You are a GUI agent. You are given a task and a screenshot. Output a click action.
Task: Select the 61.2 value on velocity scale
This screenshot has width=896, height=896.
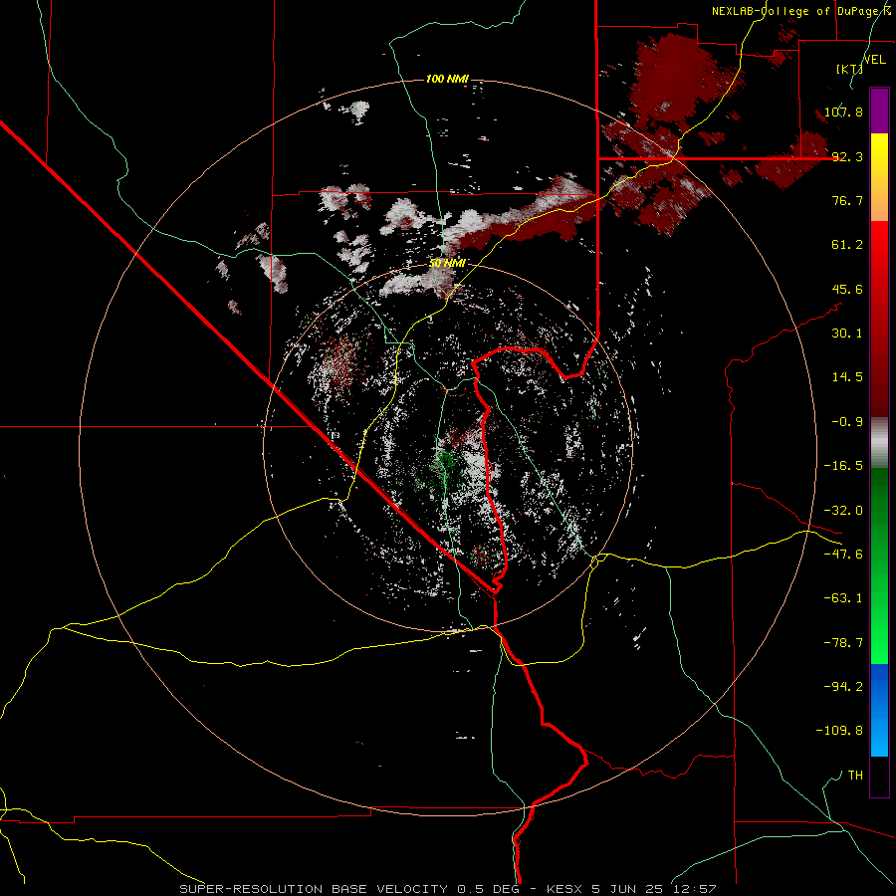pyautogui.click(x=847, y=245)
